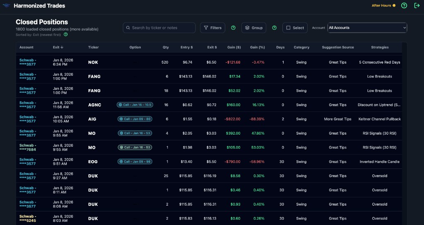Image resolution: width=424 pixels, height=225 pixels.
Task: Sort by the Suggestion Source column header
Action: 338,47
